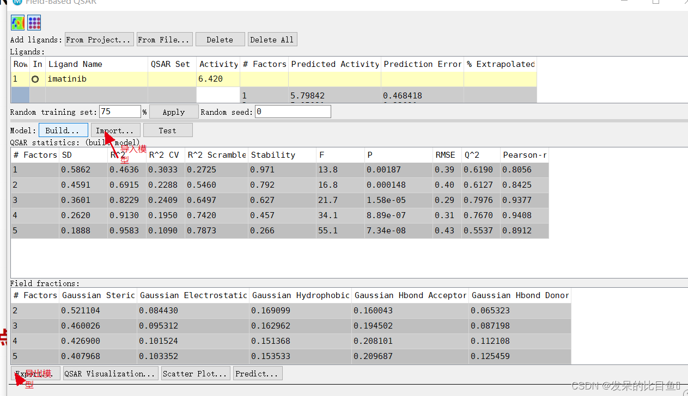Select steric fraction 0.407968

pyautogui.click(x=98, y=356)
